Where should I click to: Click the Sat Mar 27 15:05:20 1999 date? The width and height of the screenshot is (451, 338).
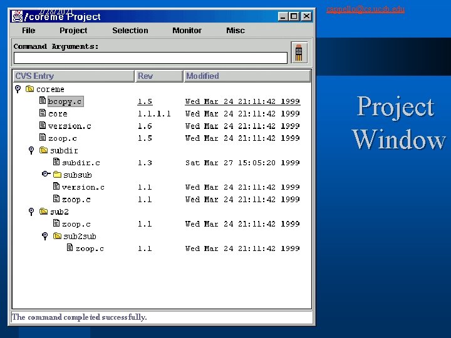(242, 163)
